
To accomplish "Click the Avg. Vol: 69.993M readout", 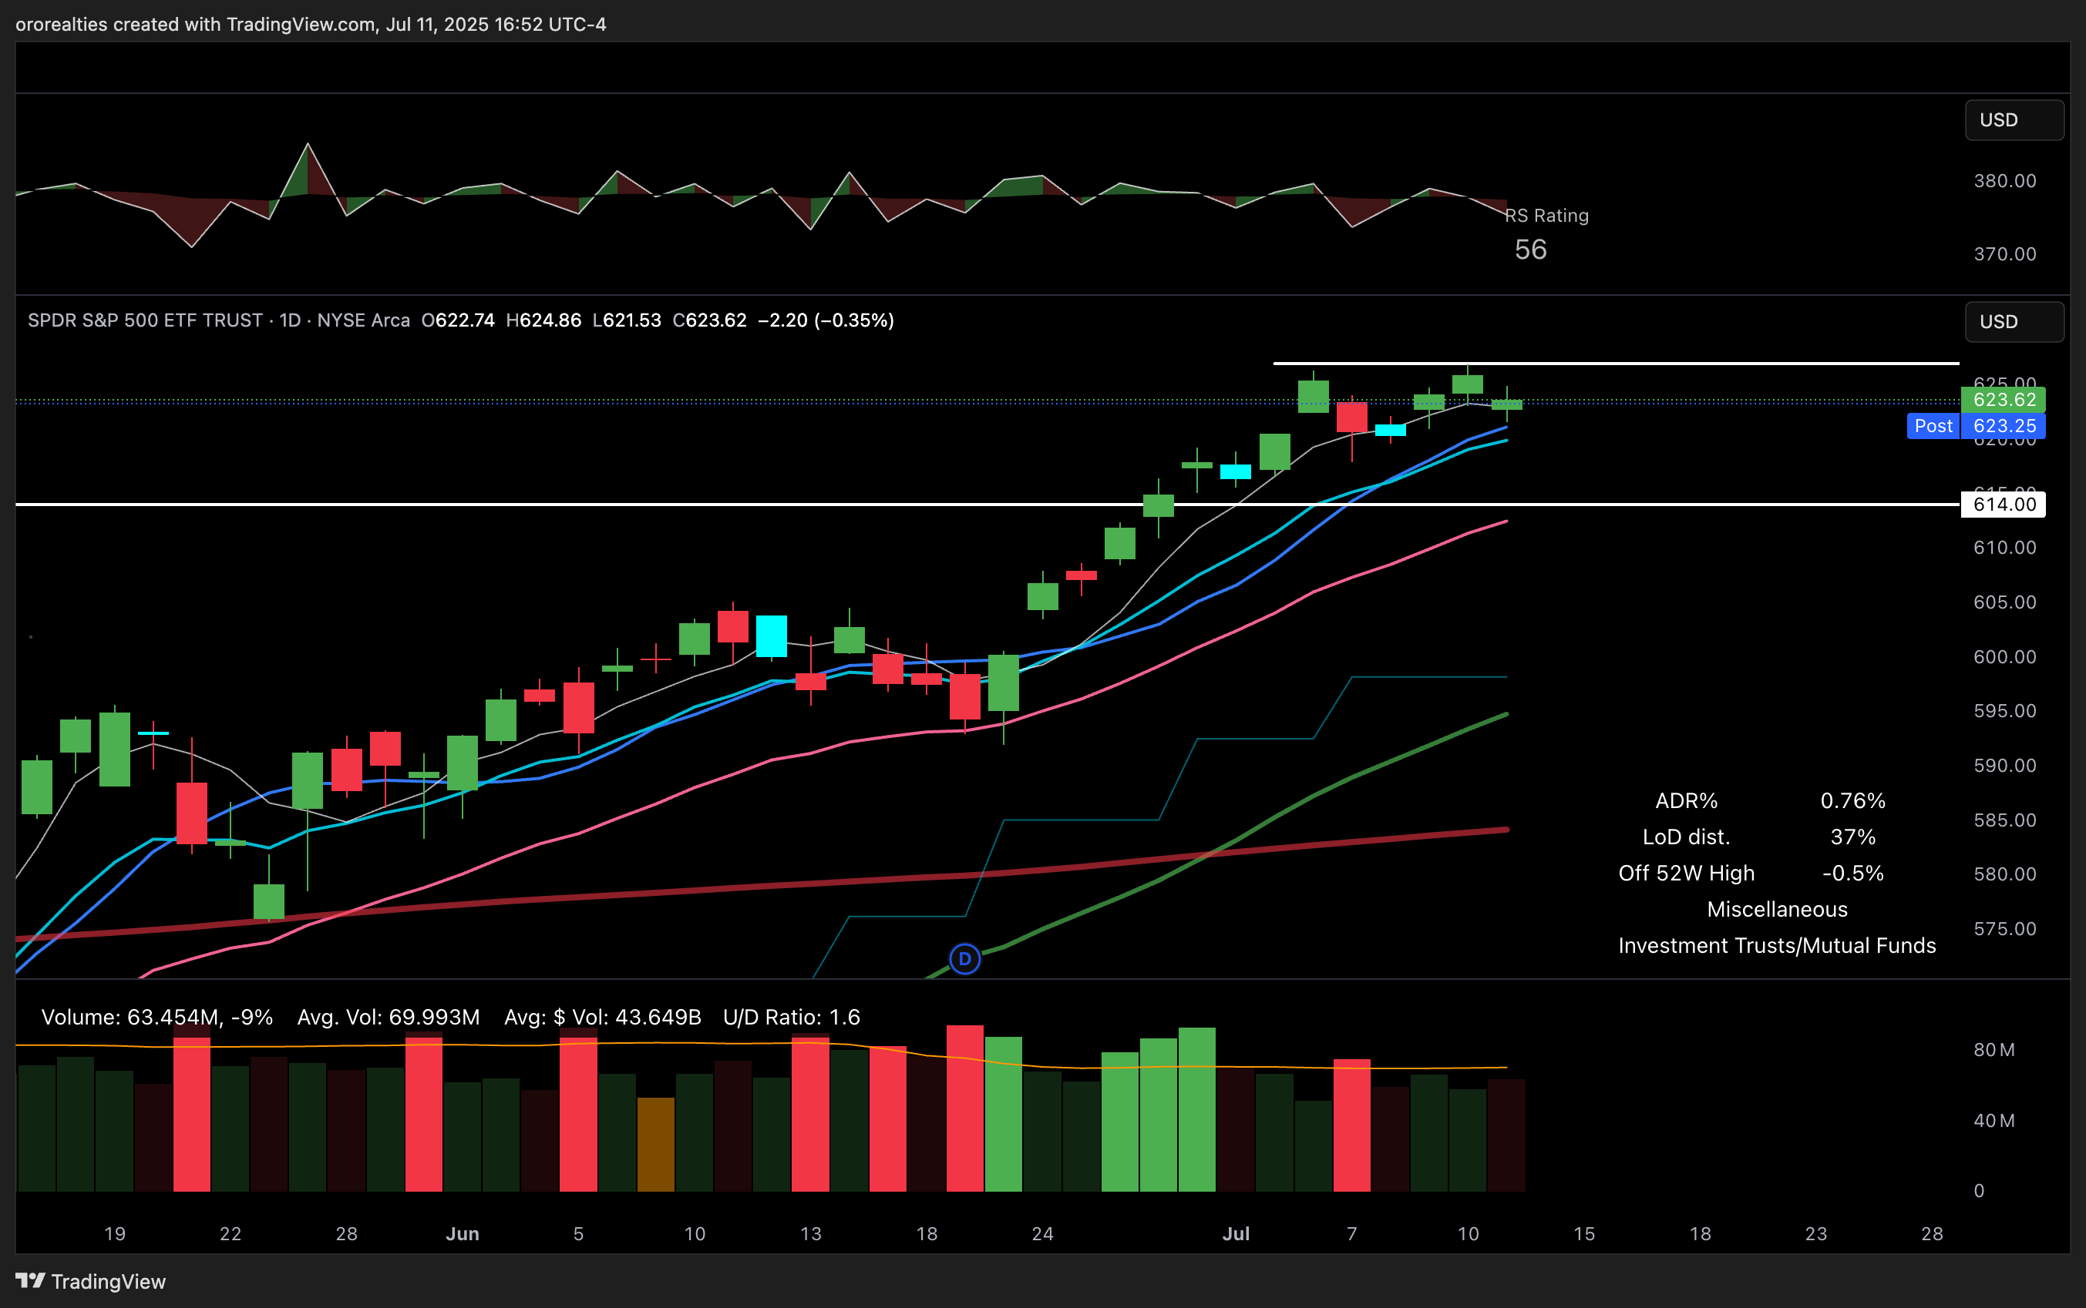I will click(388, 1017).
